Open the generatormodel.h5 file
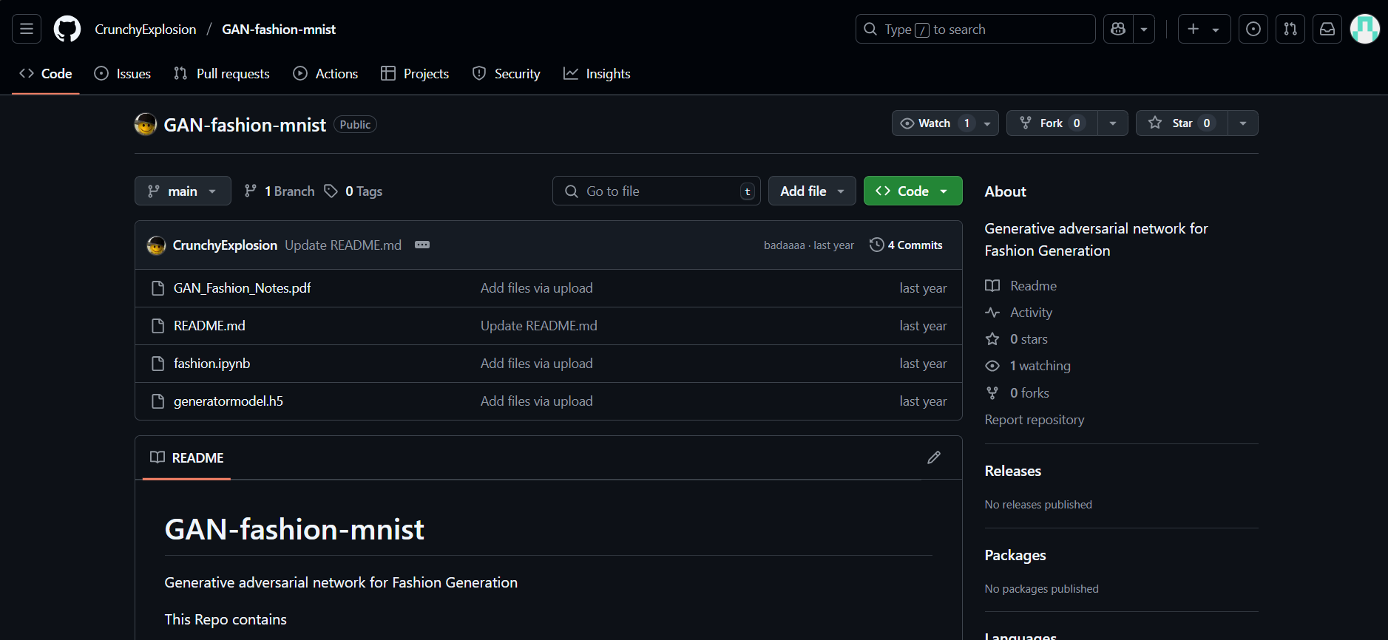The image size is (1388, 640). tap(228, 401)
